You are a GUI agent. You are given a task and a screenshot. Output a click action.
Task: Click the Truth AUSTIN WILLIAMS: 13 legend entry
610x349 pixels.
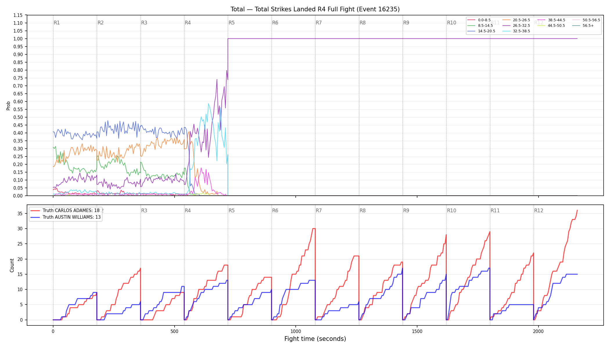pos(66,217)
